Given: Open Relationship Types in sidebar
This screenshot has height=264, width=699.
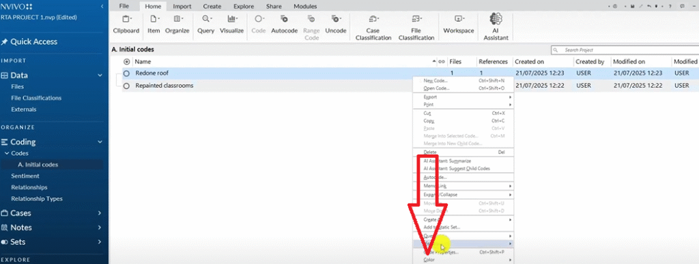Looking at the screenshot, I should coord(37,199).
